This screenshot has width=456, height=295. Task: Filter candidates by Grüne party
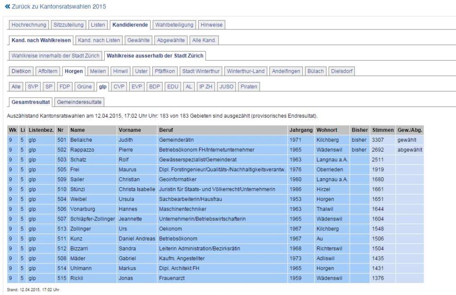tap(85, 86)
